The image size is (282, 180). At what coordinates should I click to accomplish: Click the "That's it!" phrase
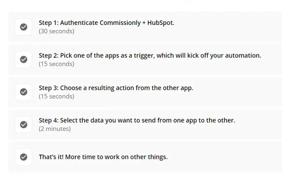(51, 157)
